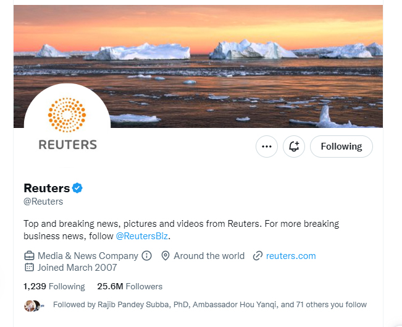Viewport: 402px width, 327px height.
Task: Click the info icon beside Media & News Company
Action: tap(146, 256)
